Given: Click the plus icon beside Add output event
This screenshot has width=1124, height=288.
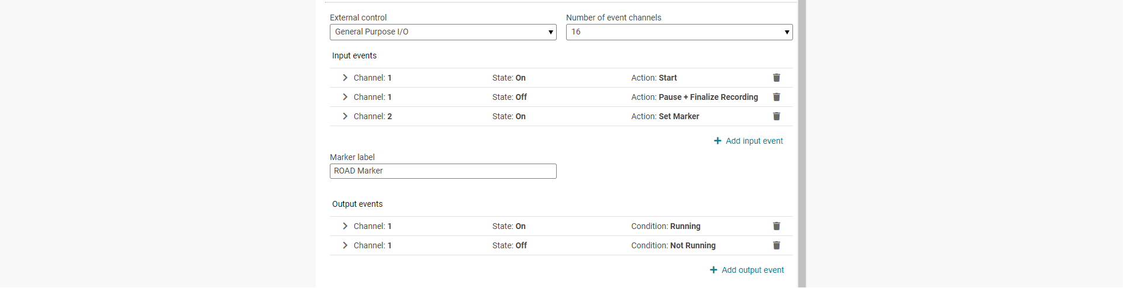Looking at the screenshot, I should [x=713, y=270].
